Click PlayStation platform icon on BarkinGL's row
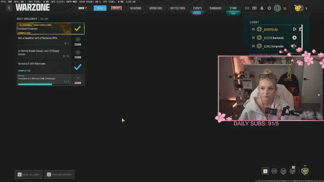 [294, 37]
